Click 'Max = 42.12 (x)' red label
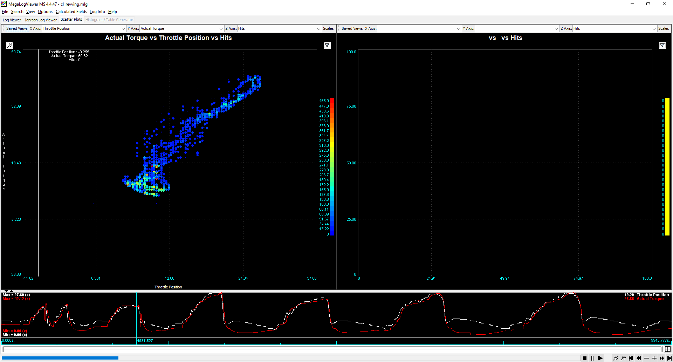Viewport: 673px width, 362px height. coord(16,299)
